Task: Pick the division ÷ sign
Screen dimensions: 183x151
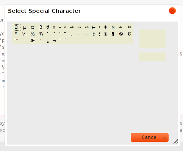Action: (120, 27)
